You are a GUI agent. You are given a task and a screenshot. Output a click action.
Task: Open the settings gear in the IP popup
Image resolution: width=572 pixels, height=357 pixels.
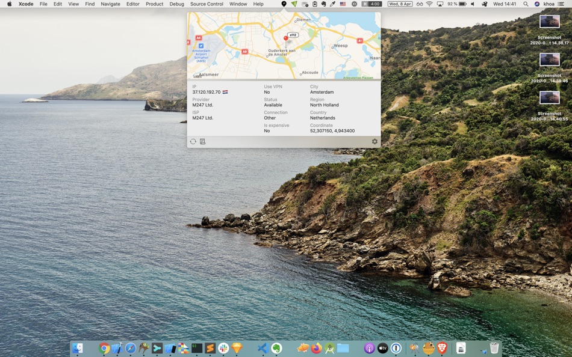[375, 141]
